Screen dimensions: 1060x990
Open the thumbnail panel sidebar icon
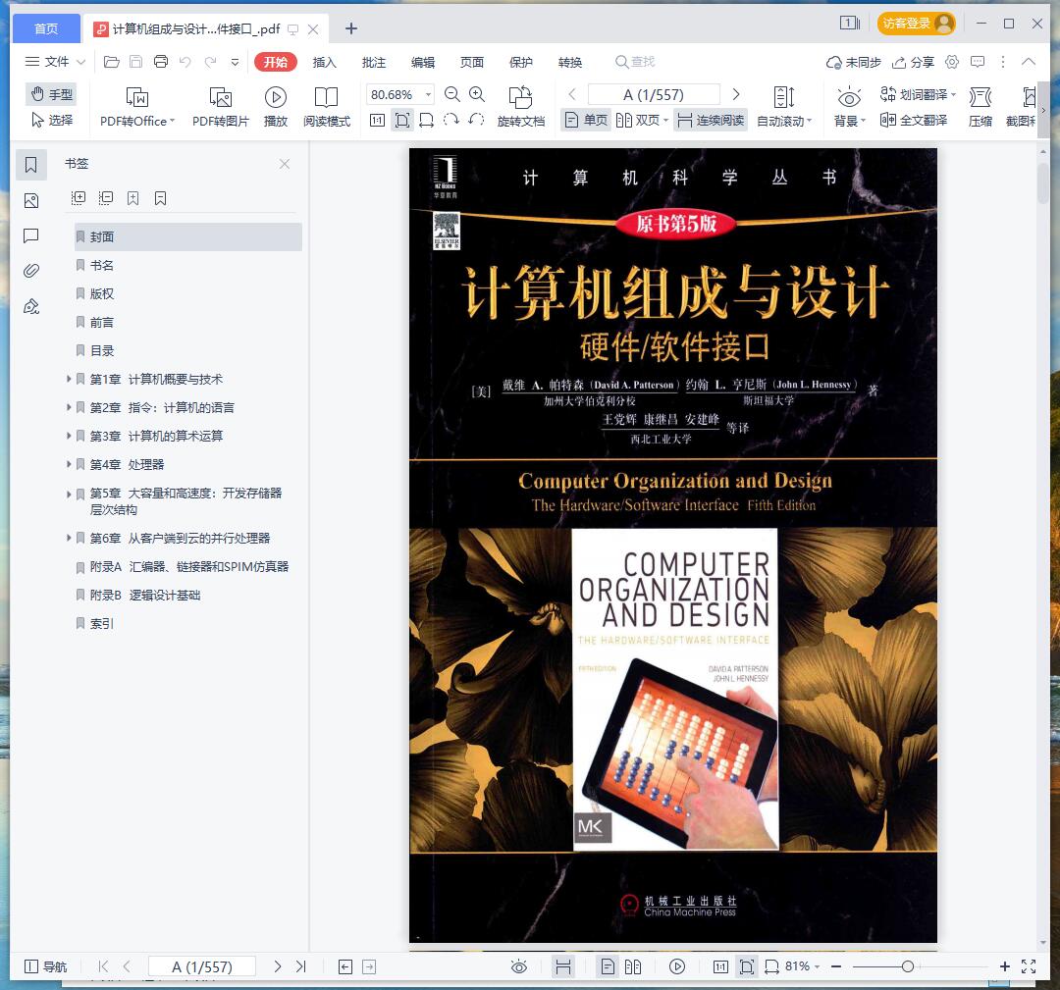click(x=31, y=201)
